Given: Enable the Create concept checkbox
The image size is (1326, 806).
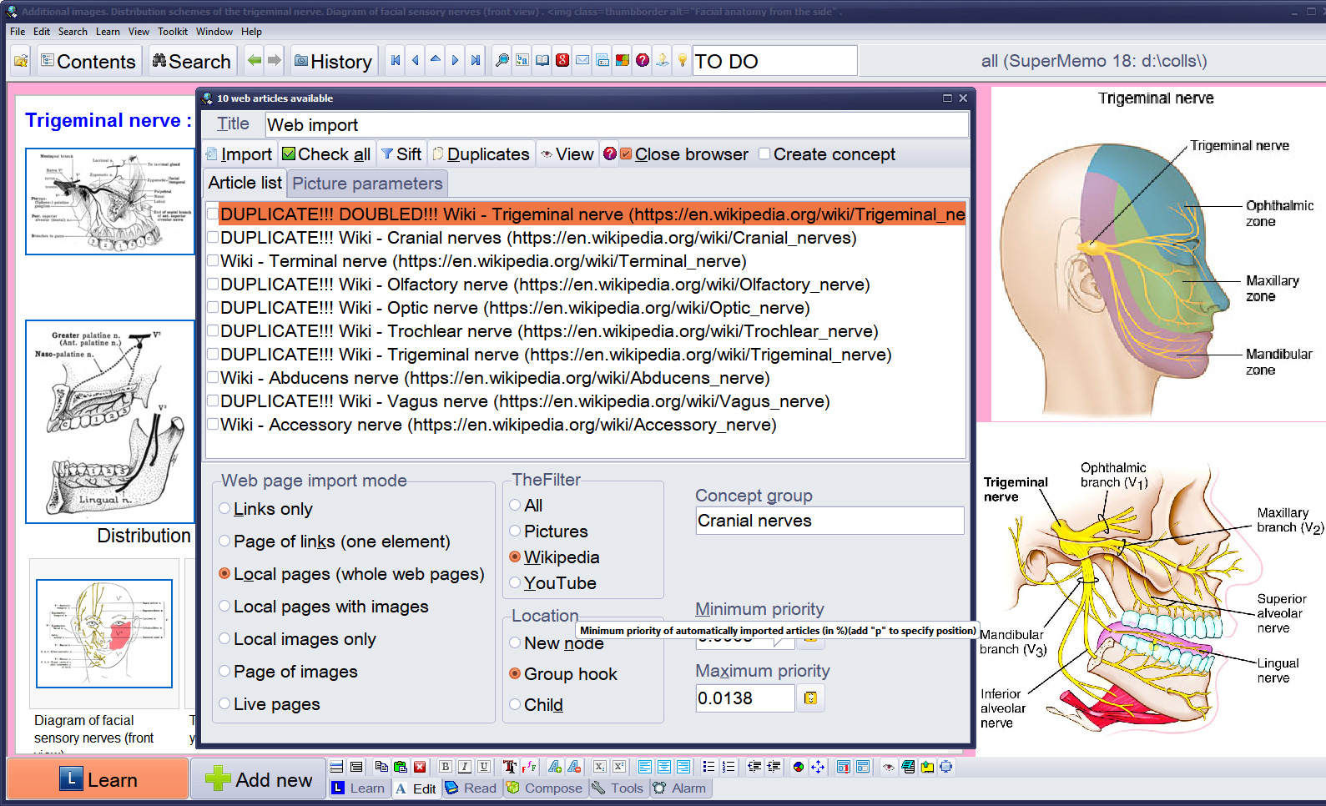Looking at the screenshot, I should 764,154.
